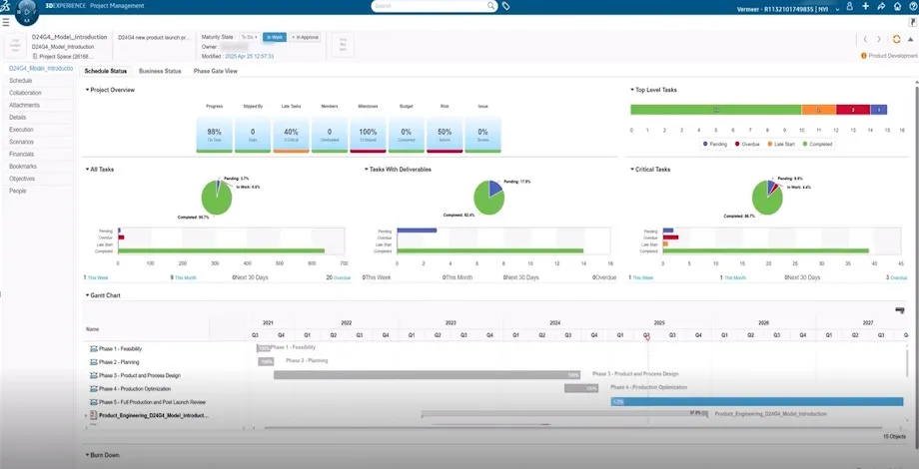The height and width of the screenshot is (469, 919).
Task: Open Schedule in the sidebar
Action: pyautogui.click(x=21, y=81)
